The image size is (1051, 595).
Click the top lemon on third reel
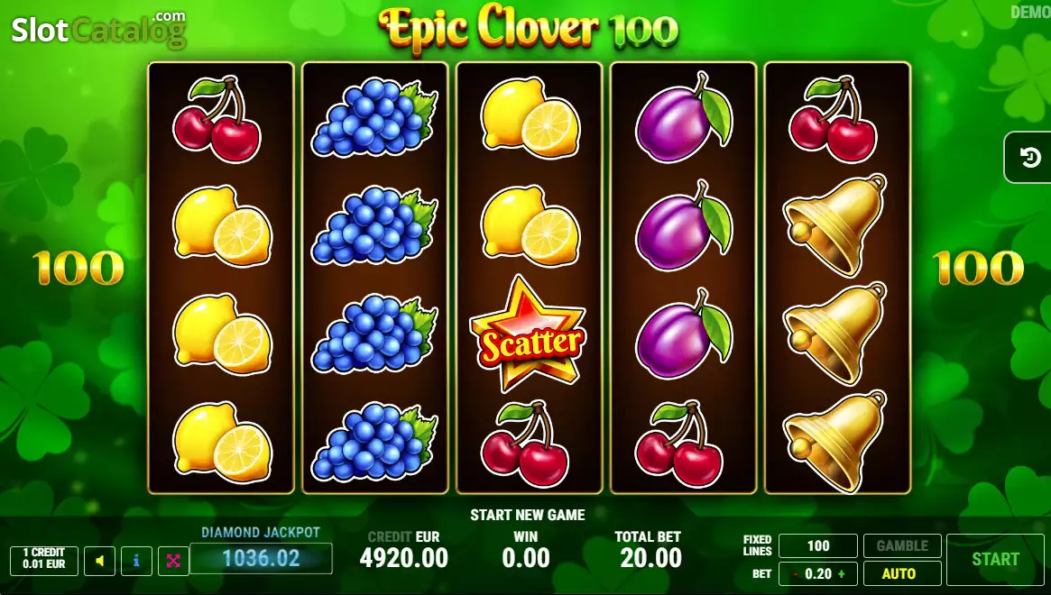pos(530,116)
